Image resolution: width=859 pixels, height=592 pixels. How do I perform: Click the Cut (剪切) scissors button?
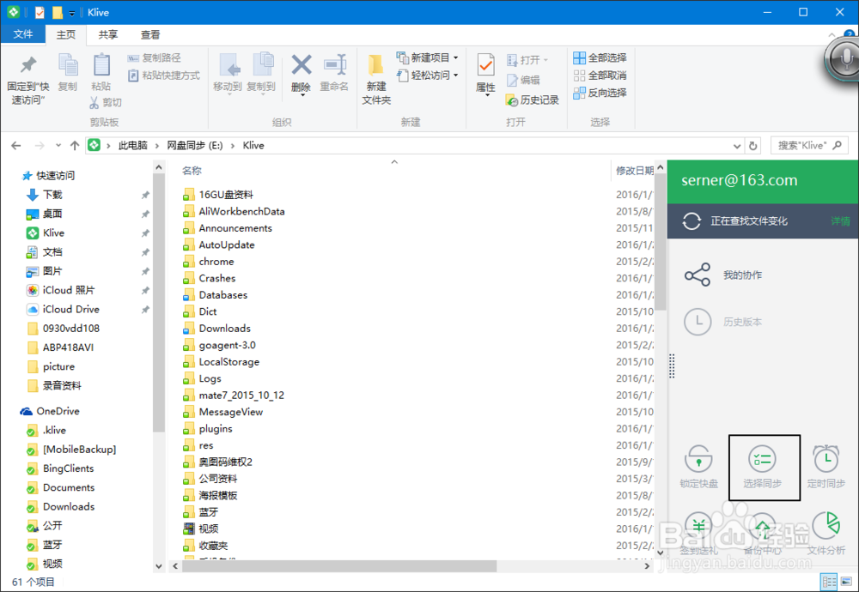coord(105,102)
